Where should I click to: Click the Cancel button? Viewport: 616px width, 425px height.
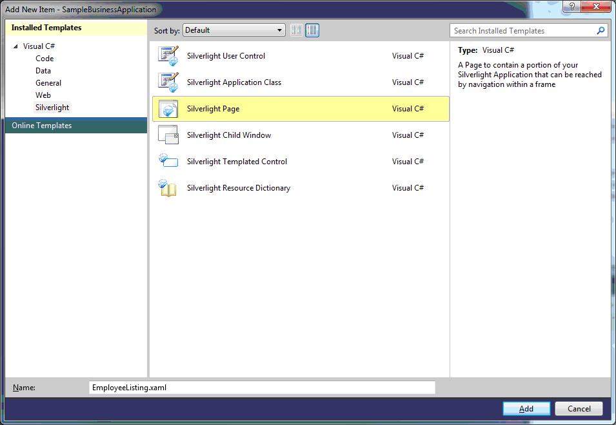tap(579, 409)
